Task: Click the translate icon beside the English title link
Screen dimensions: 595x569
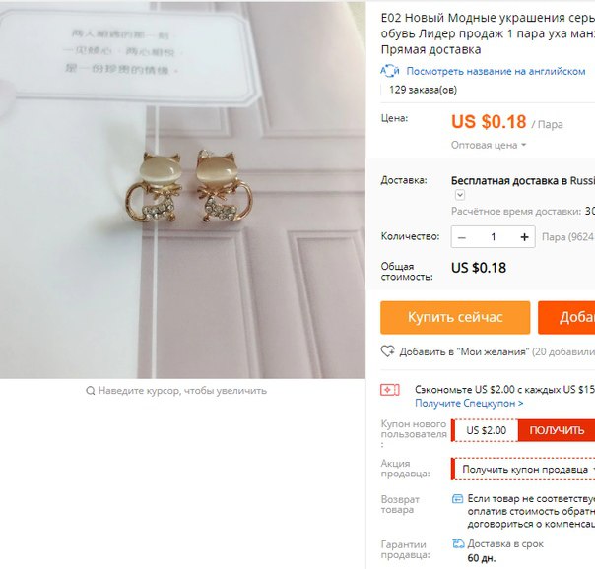Action: 390,71
